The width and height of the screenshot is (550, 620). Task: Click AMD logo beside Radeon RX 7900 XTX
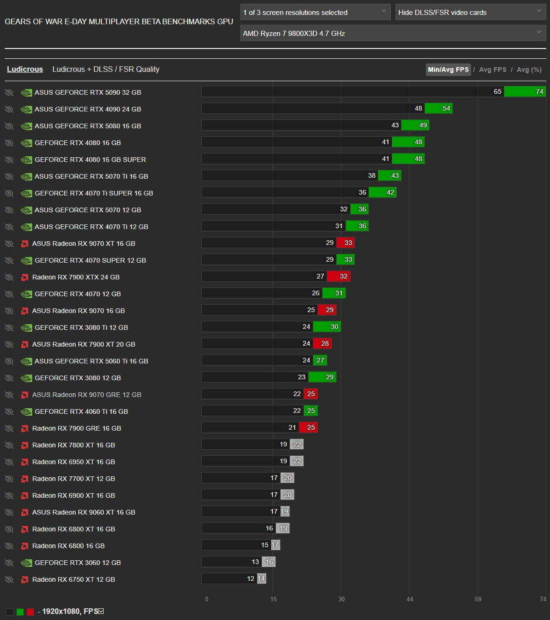point(25,277)
